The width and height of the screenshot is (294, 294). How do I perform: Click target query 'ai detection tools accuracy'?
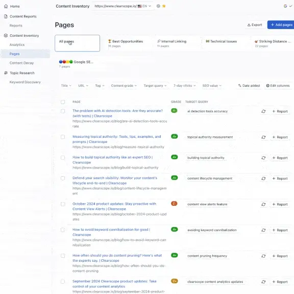tap(207, 111)
